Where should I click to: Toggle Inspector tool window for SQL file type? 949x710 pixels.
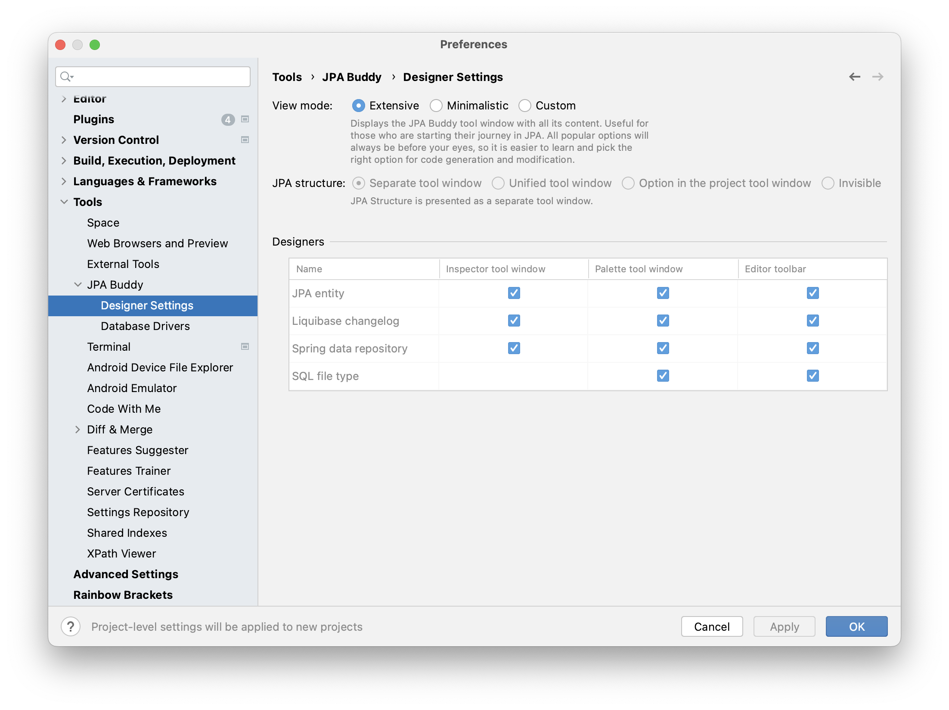pyautogui.click(x=513, y=376)
